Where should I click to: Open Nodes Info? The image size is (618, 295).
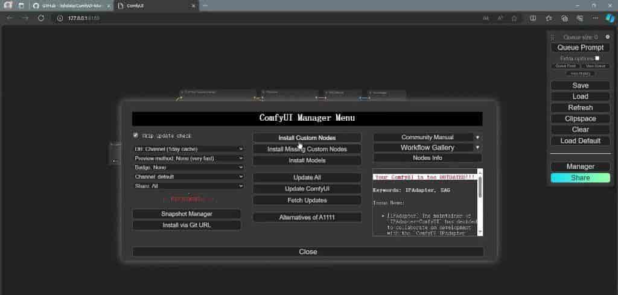pos(427,158)
